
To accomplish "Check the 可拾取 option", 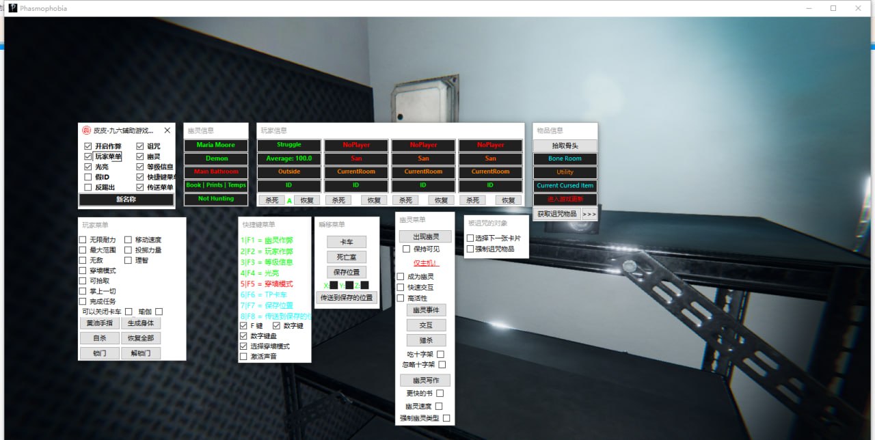I will pyautogui.click(x=83, y=281).
